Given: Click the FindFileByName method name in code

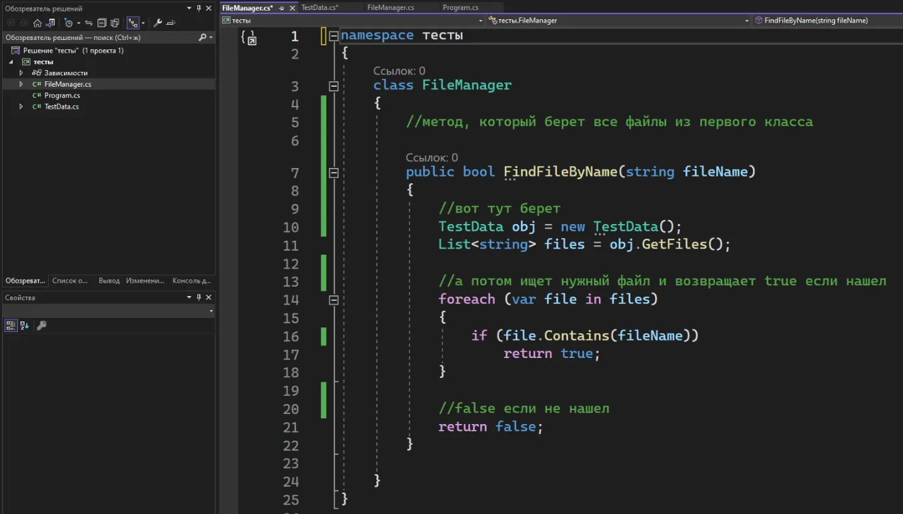Looking at the screenshot, I should (560, 172).
